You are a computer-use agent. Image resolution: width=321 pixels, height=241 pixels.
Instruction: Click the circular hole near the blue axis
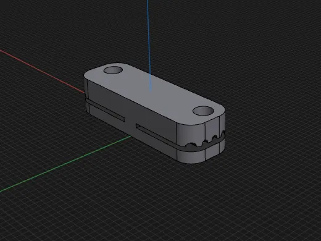point(114,70)
